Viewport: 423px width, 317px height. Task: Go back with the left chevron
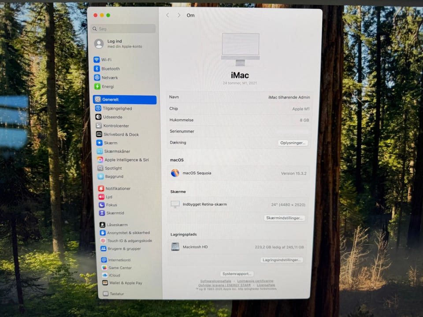coord(167,15)
